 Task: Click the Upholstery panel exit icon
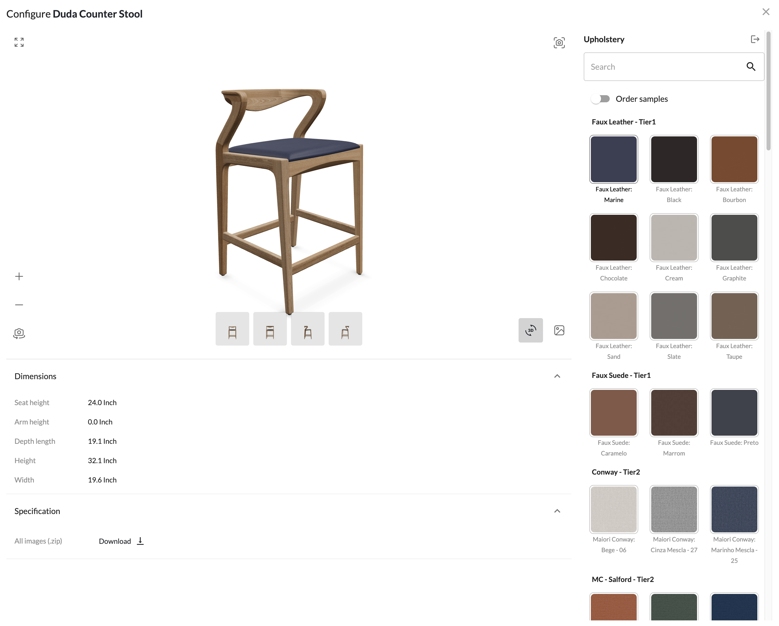coord(755,39)
